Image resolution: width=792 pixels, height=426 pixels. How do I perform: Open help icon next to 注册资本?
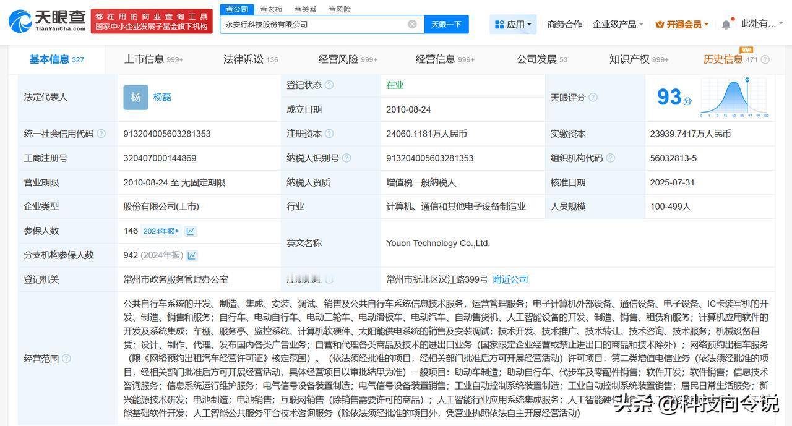tap(329, 134)
